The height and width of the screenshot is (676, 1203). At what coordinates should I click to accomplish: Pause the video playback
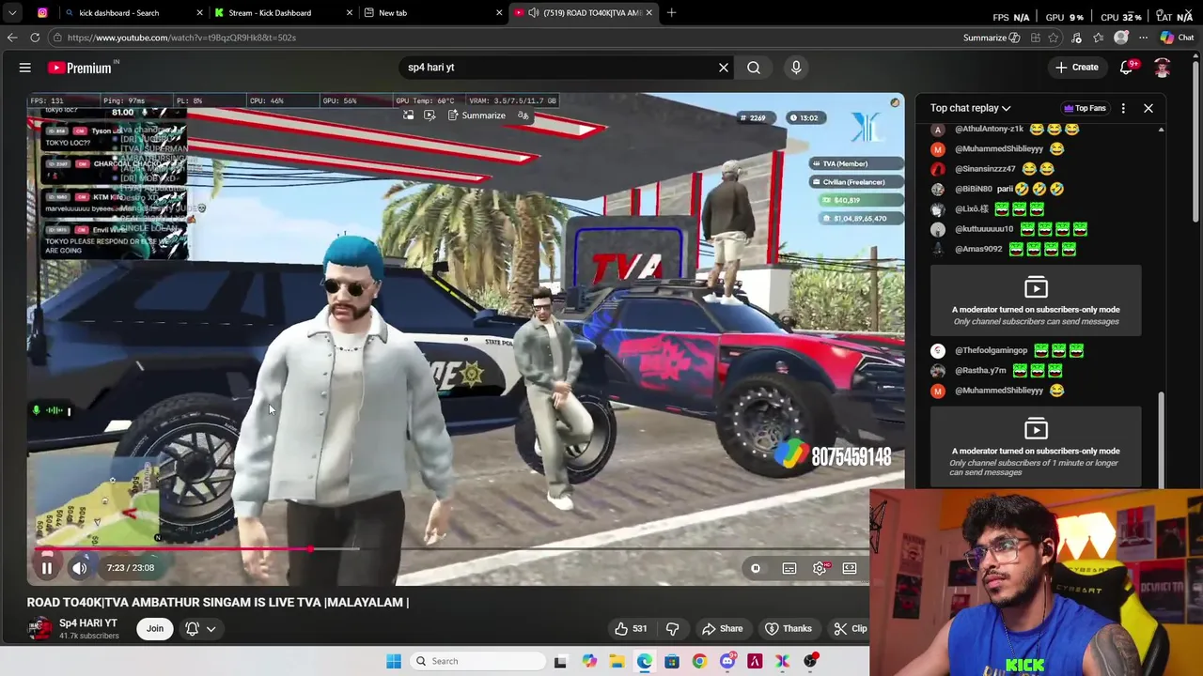pos(46,568)
